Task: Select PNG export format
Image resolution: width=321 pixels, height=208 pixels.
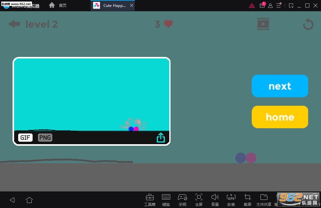Action: click(x=45, y=138)
